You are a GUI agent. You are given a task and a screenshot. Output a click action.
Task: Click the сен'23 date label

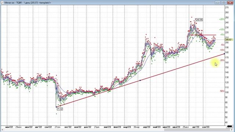point(206,127)
